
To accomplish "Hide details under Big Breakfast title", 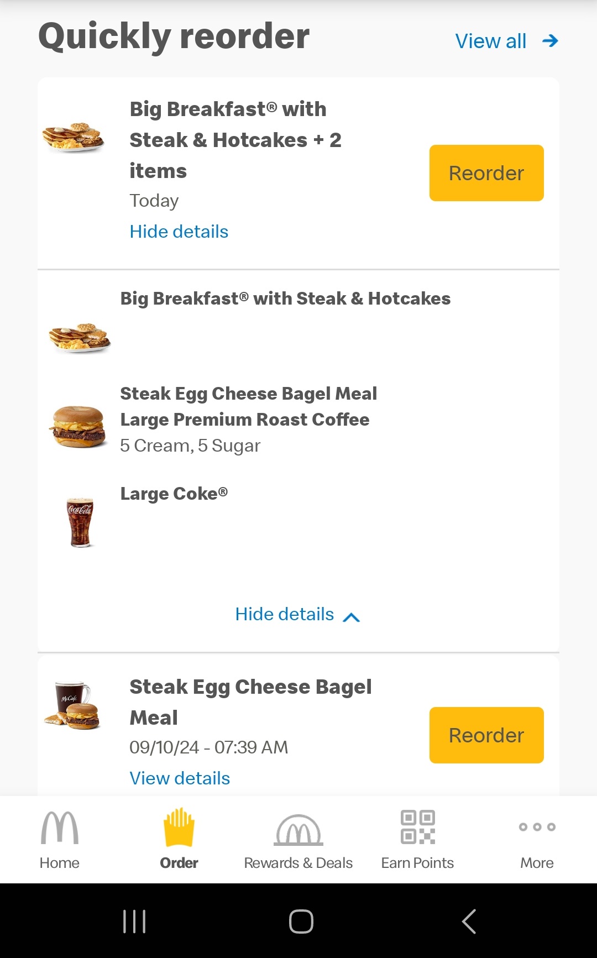I will 179,232.
